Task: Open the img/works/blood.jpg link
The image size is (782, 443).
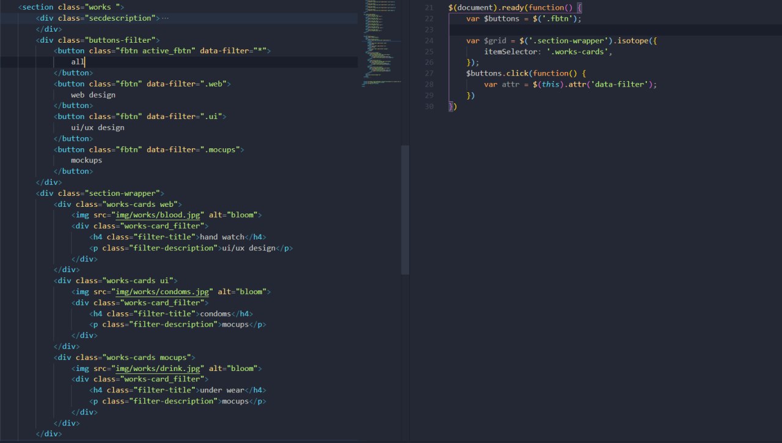Action: [158, 215]
